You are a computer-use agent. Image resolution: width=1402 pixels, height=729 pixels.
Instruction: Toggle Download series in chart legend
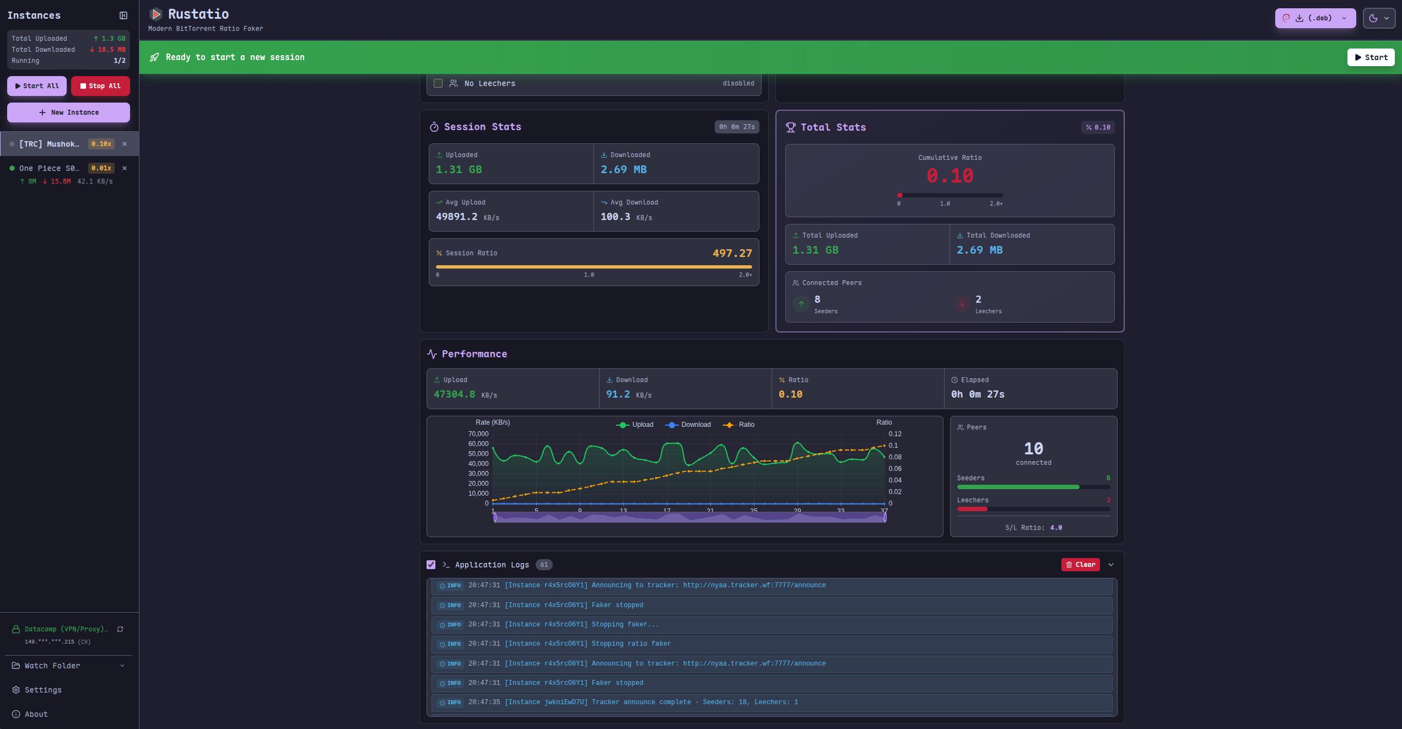(x=688, y=425)
